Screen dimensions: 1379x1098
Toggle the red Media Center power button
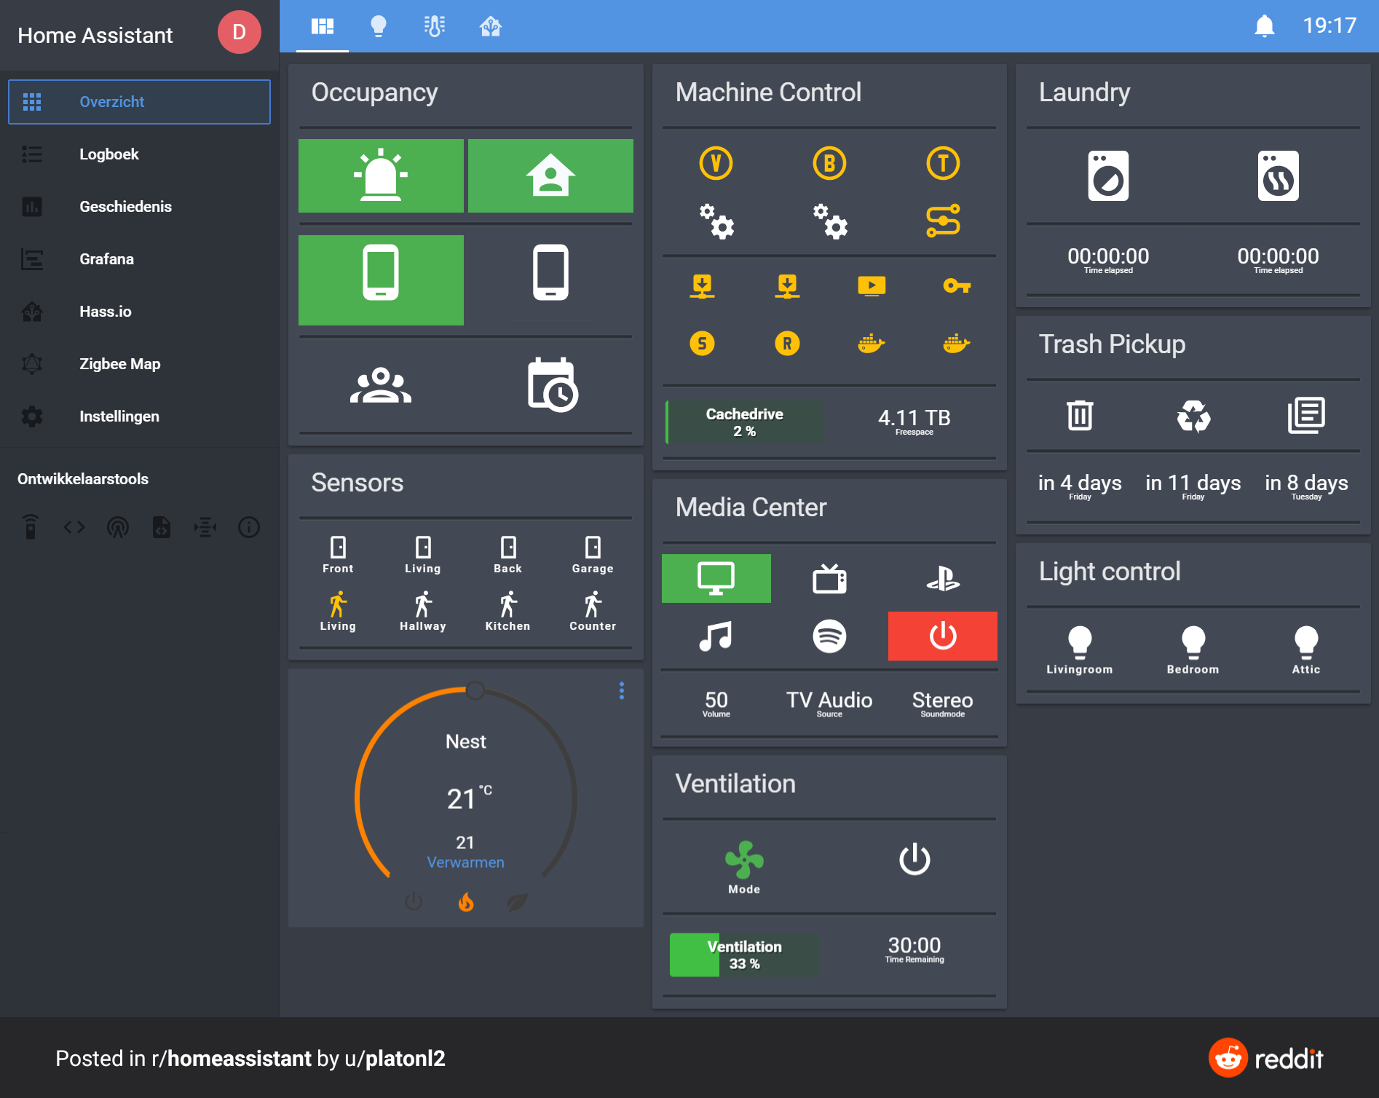[x=942, y=636]
